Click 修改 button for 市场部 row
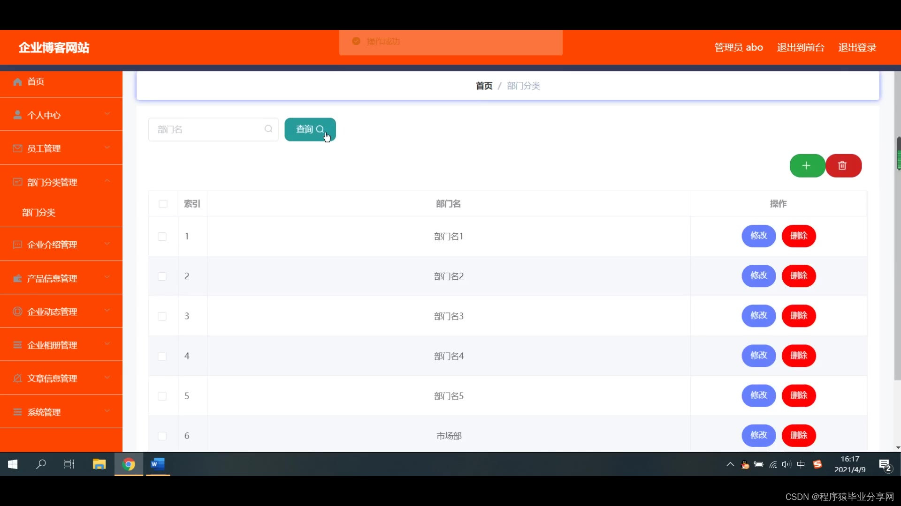The height and width of the screenshot is (506, 901). [758, 435]
